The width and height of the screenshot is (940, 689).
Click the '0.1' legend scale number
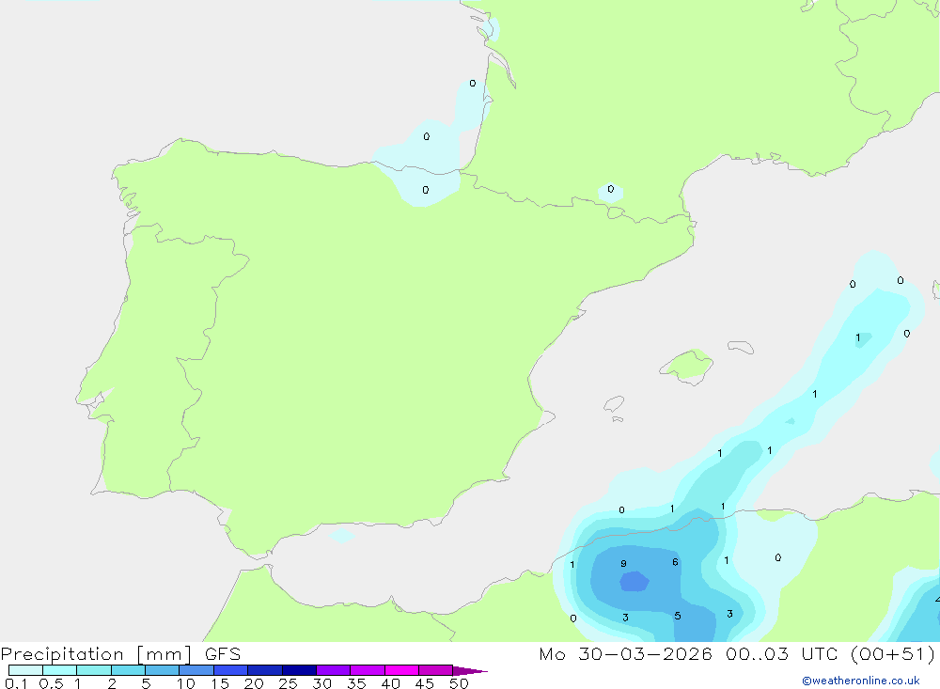click(x=16, y=683)
